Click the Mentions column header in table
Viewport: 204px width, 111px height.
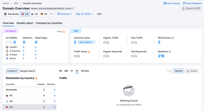[x=51, y=84]
